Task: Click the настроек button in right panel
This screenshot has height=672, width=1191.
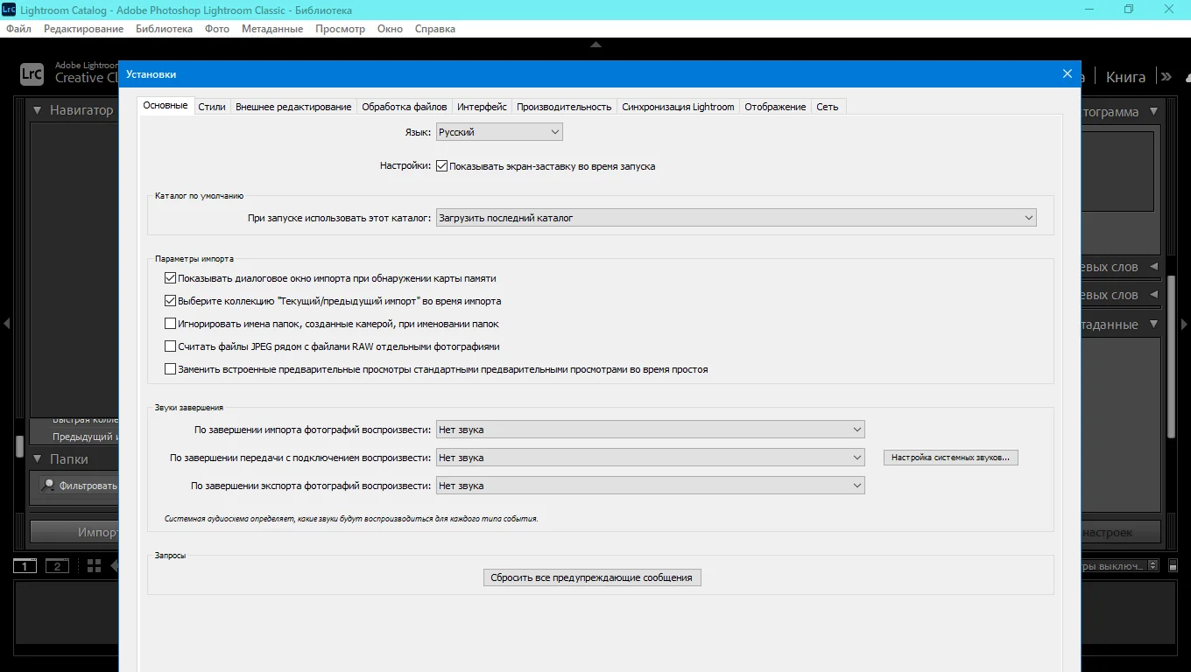Action: 1121,532
